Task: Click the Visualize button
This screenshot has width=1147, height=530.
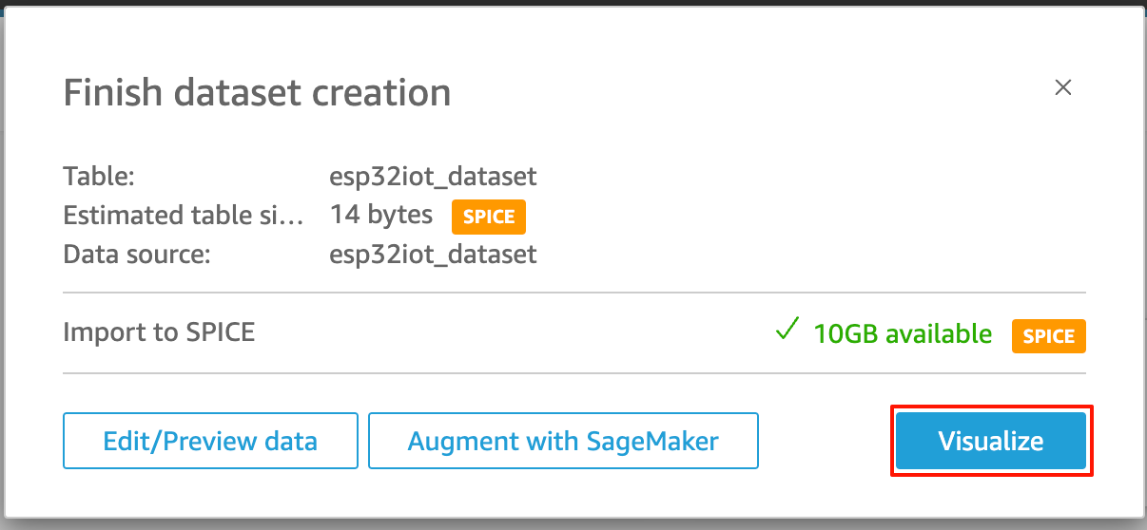Action: pos(991,441)
